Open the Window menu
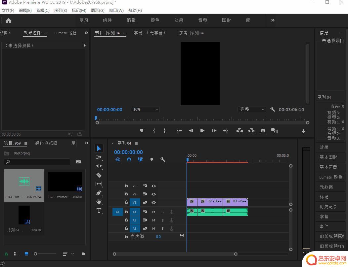This screenshot has height=267, width=348. click(x=116, y=11)
